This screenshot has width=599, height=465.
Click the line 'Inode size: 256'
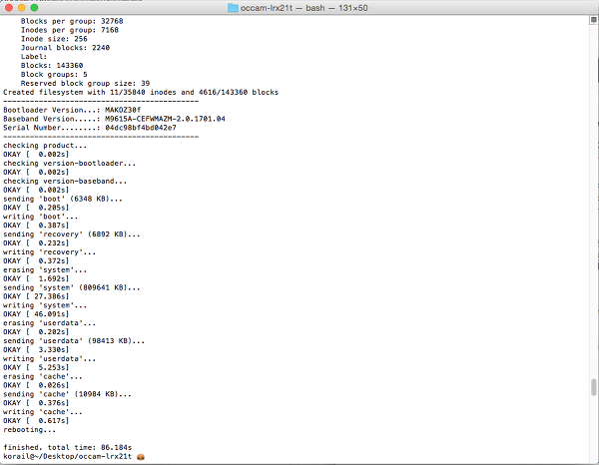click(54, 39)
